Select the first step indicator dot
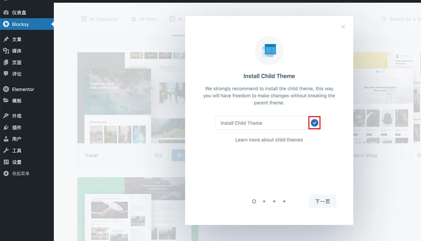421x241 pixels. click(254, 201)
